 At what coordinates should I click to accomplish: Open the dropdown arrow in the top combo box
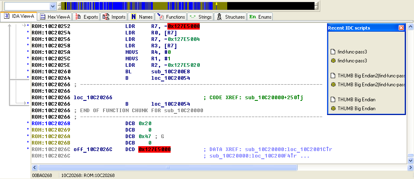pyautogui.click(x=53, y=6)
